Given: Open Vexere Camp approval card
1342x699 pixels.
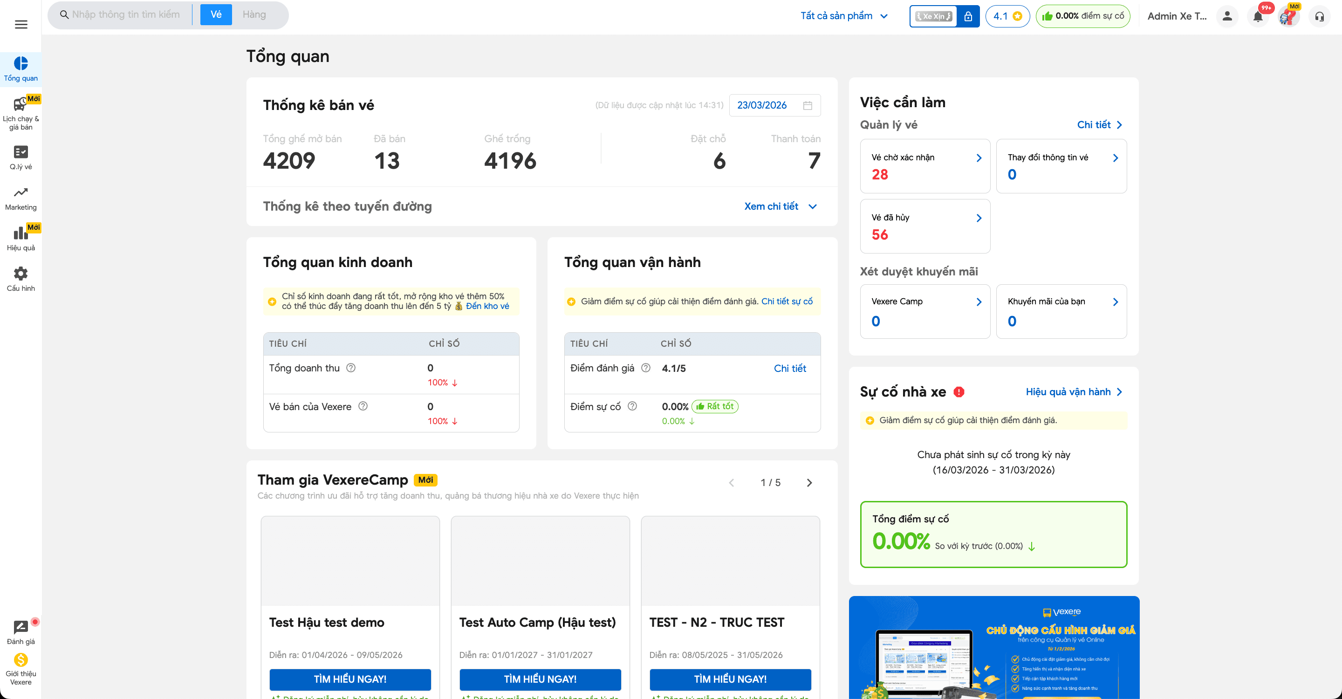Looking at the screenshot, I should [924, 311].
